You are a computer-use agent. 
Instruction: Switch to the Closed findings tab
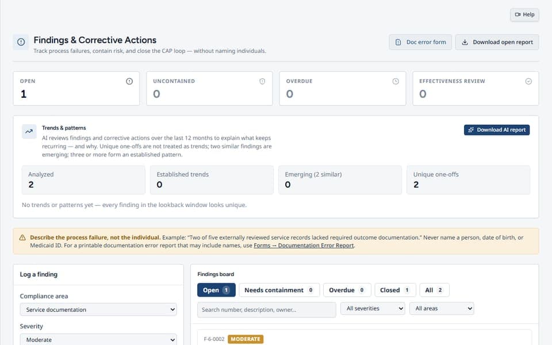[395, 290]
